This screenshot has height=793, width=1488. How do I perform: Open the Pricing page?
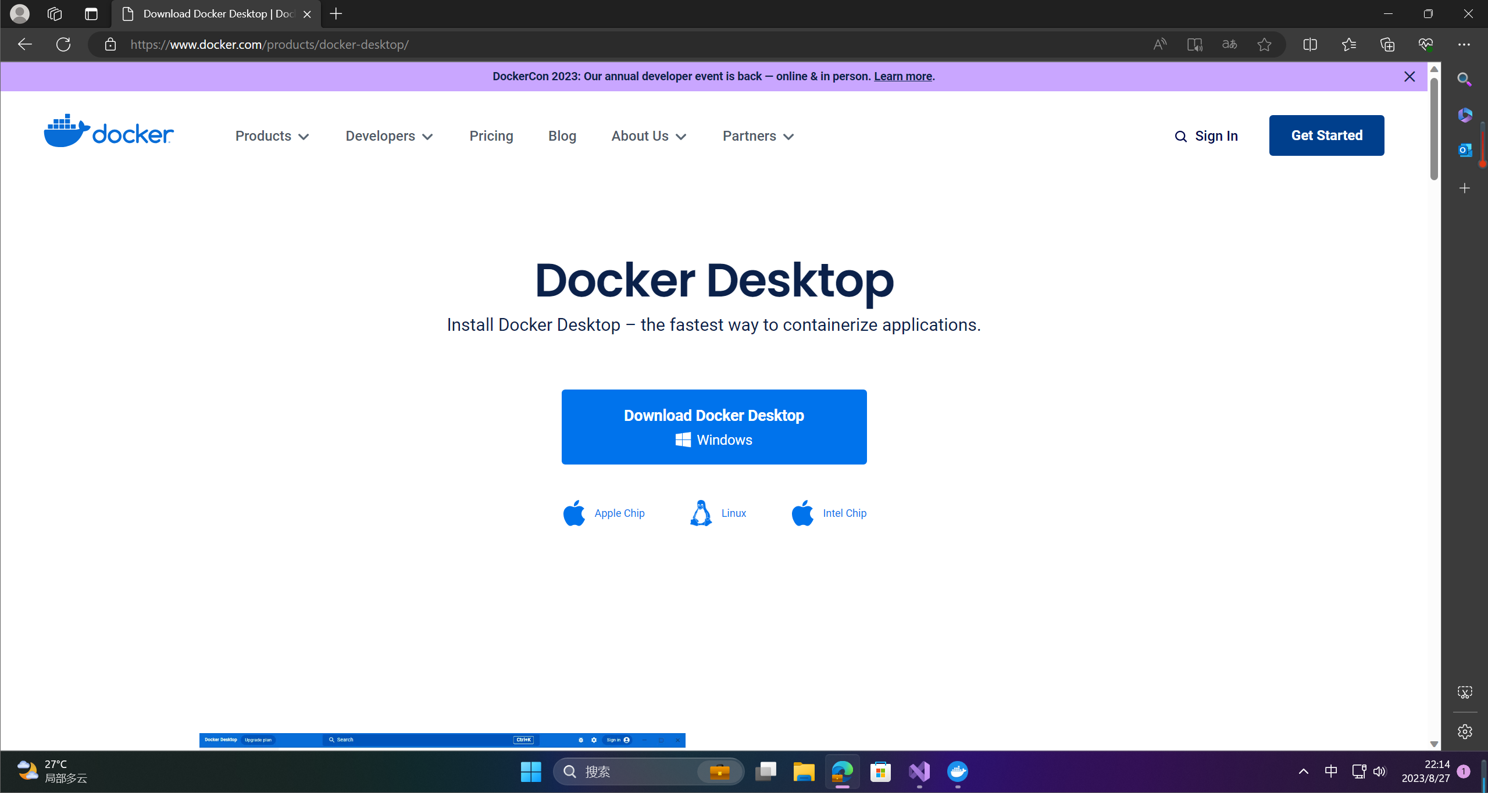(x=491, y=136)
